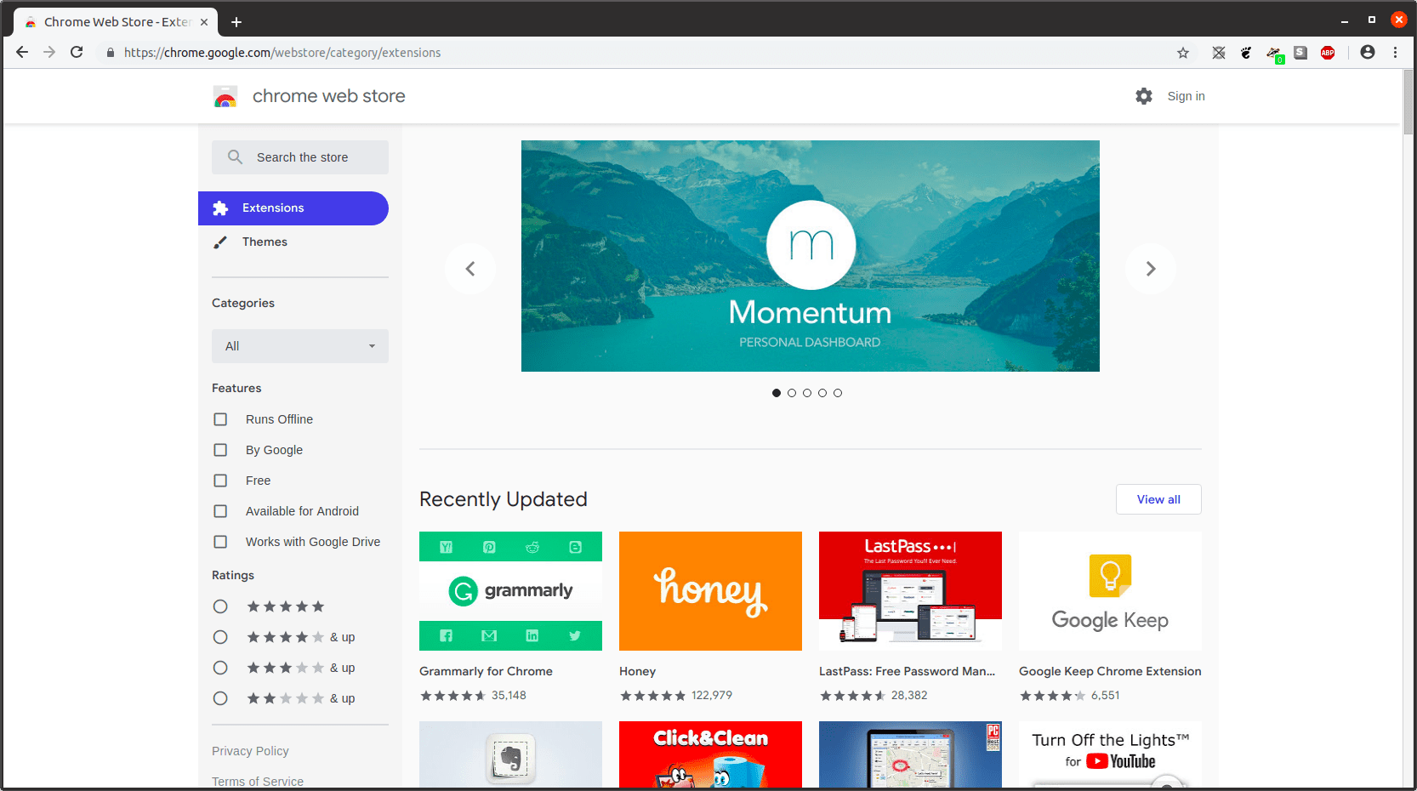Open the web store settings gear
Screen dimensions: 1417x791
[1144, 96]
